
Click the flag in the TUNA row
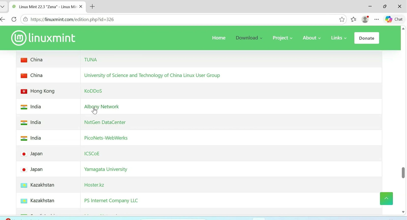click(24, 60)
